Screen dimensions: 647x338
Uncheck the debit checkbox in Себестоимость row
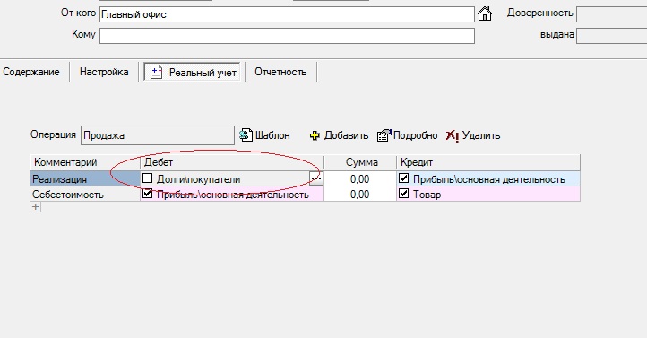pos(147,193)
